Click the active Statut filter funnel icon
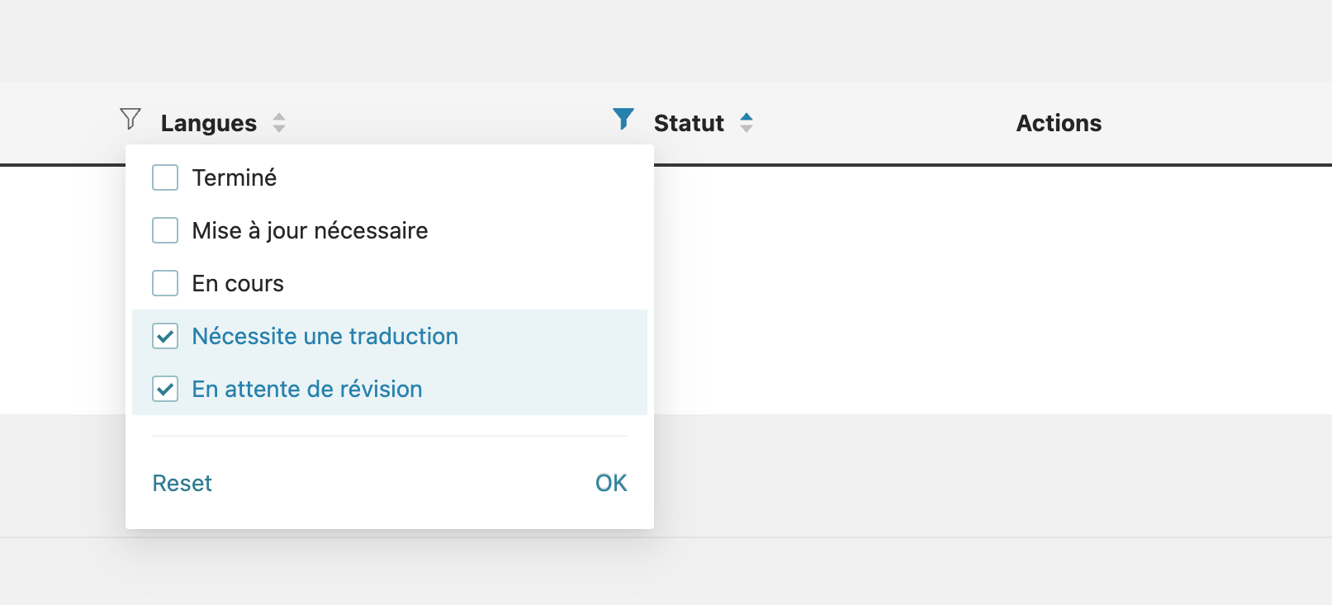 point(623,119)
